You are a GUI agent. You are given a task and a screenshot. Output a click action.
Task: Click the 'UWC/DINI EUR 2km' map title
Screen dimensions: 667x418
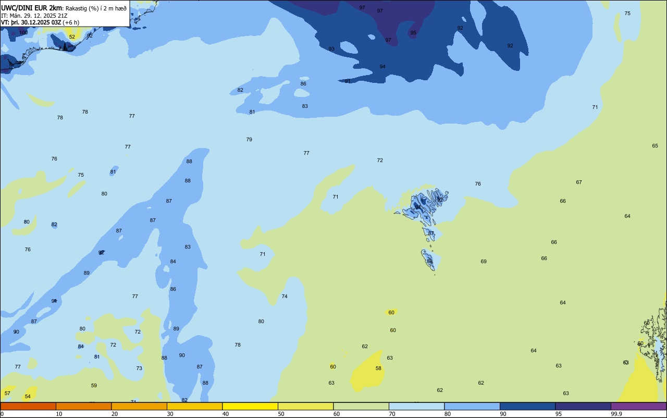point(32,7)
